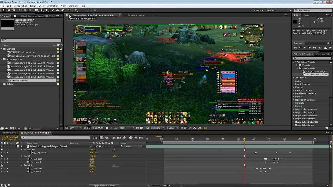Screen dimensions: 333x187
Task: Collapse the Example folder in Project panel
Action: click(1, 49)
